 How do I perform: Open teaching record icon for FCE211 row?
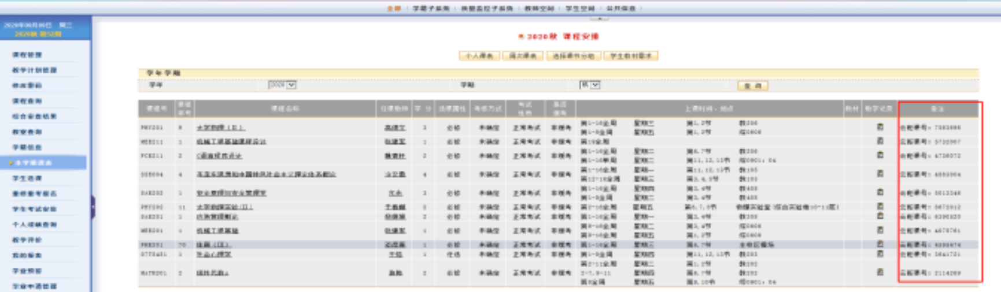(880, 155)
